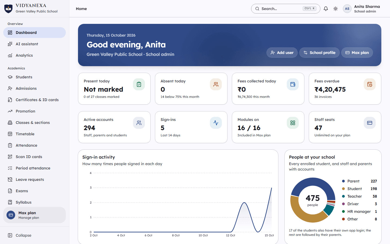Click the Anita Sharma profile name
390x244 pixels.
[367, 7]
